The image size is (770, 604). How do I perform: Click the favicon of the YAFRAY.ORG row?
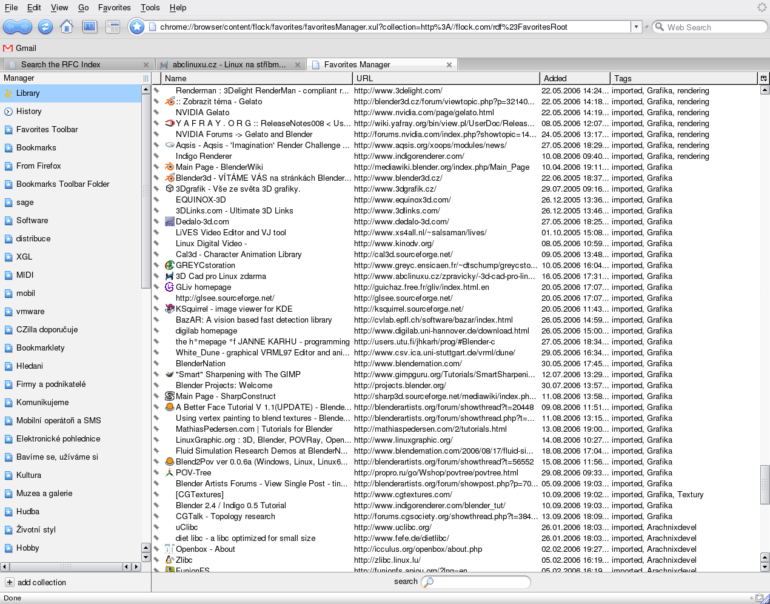click(x=170, y=124)
